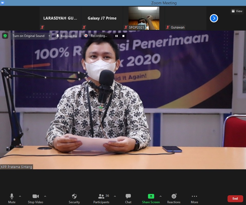The height and width of the screenshot is (205, 246).
Task: Expand audio options arrow beside Mute
Action: [20, 196]
